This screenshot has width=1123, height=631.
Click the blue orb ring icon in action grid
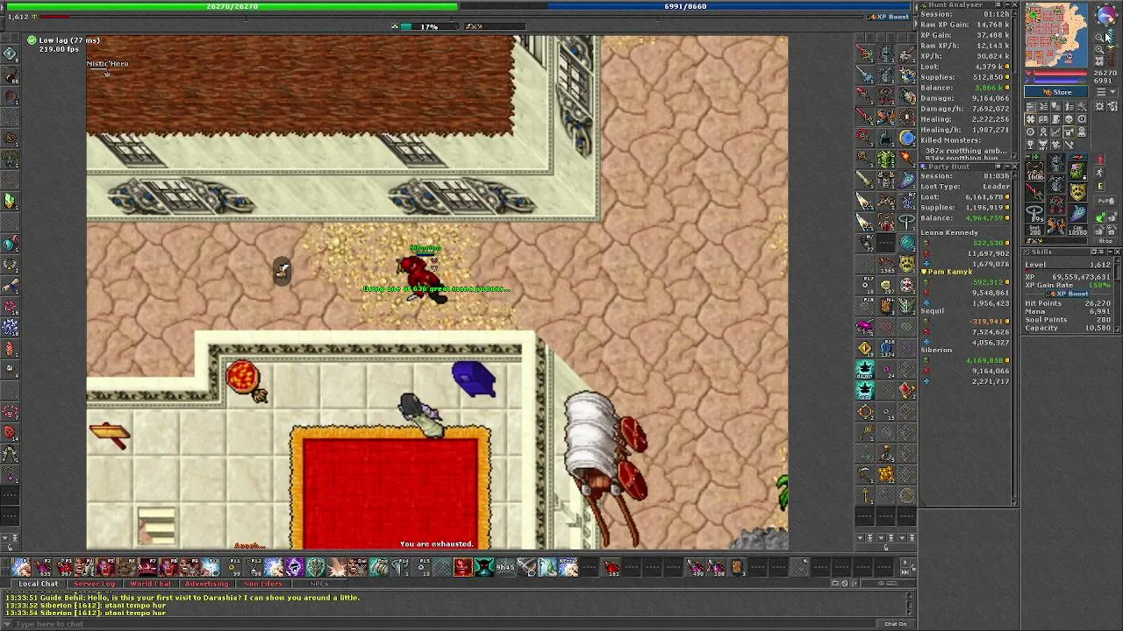point(907,138)
